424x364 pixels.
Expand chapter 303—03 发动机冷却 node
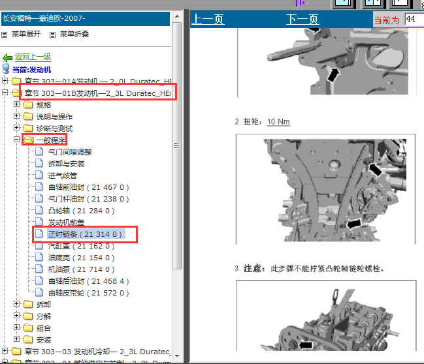coord(5,351)
